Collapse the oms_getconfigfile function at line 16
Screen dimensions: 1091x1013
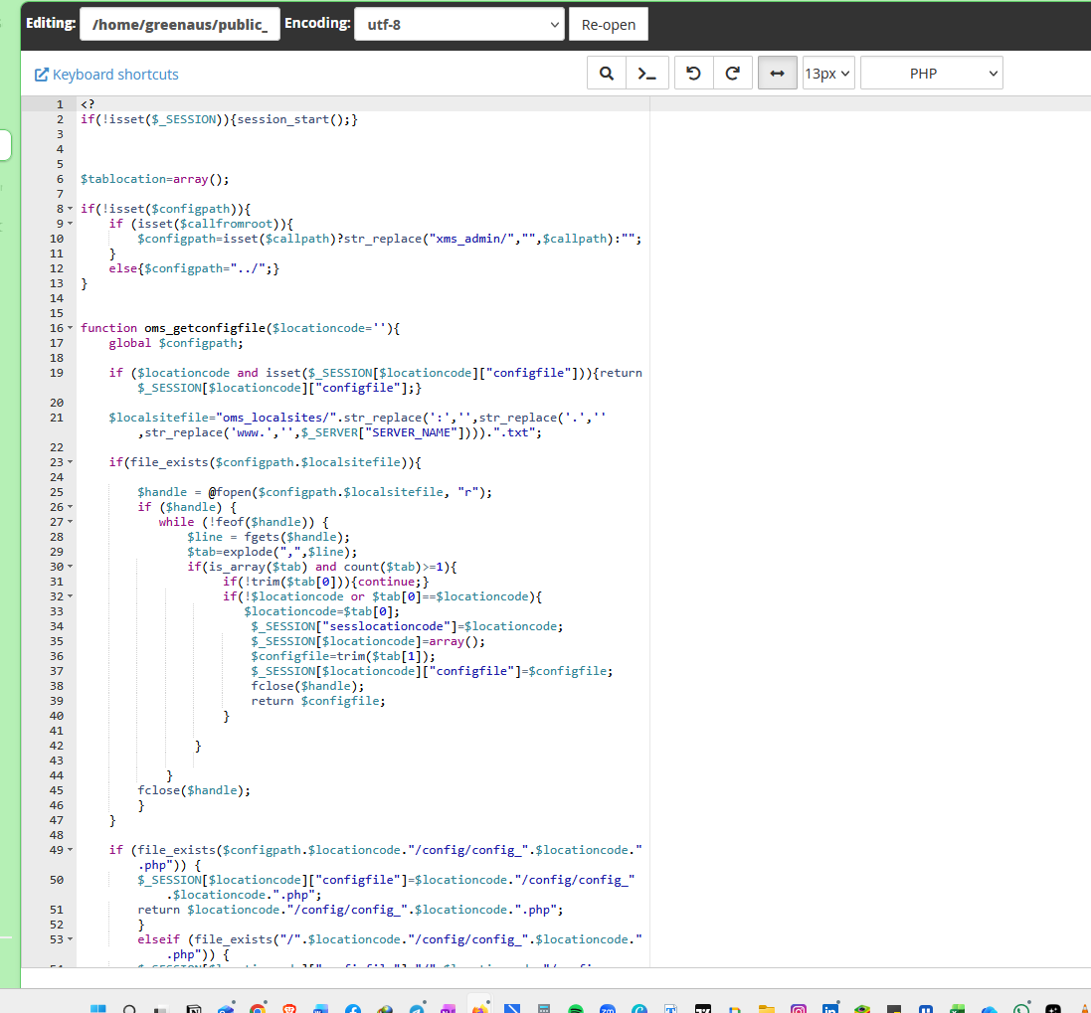tap(71, 328)
